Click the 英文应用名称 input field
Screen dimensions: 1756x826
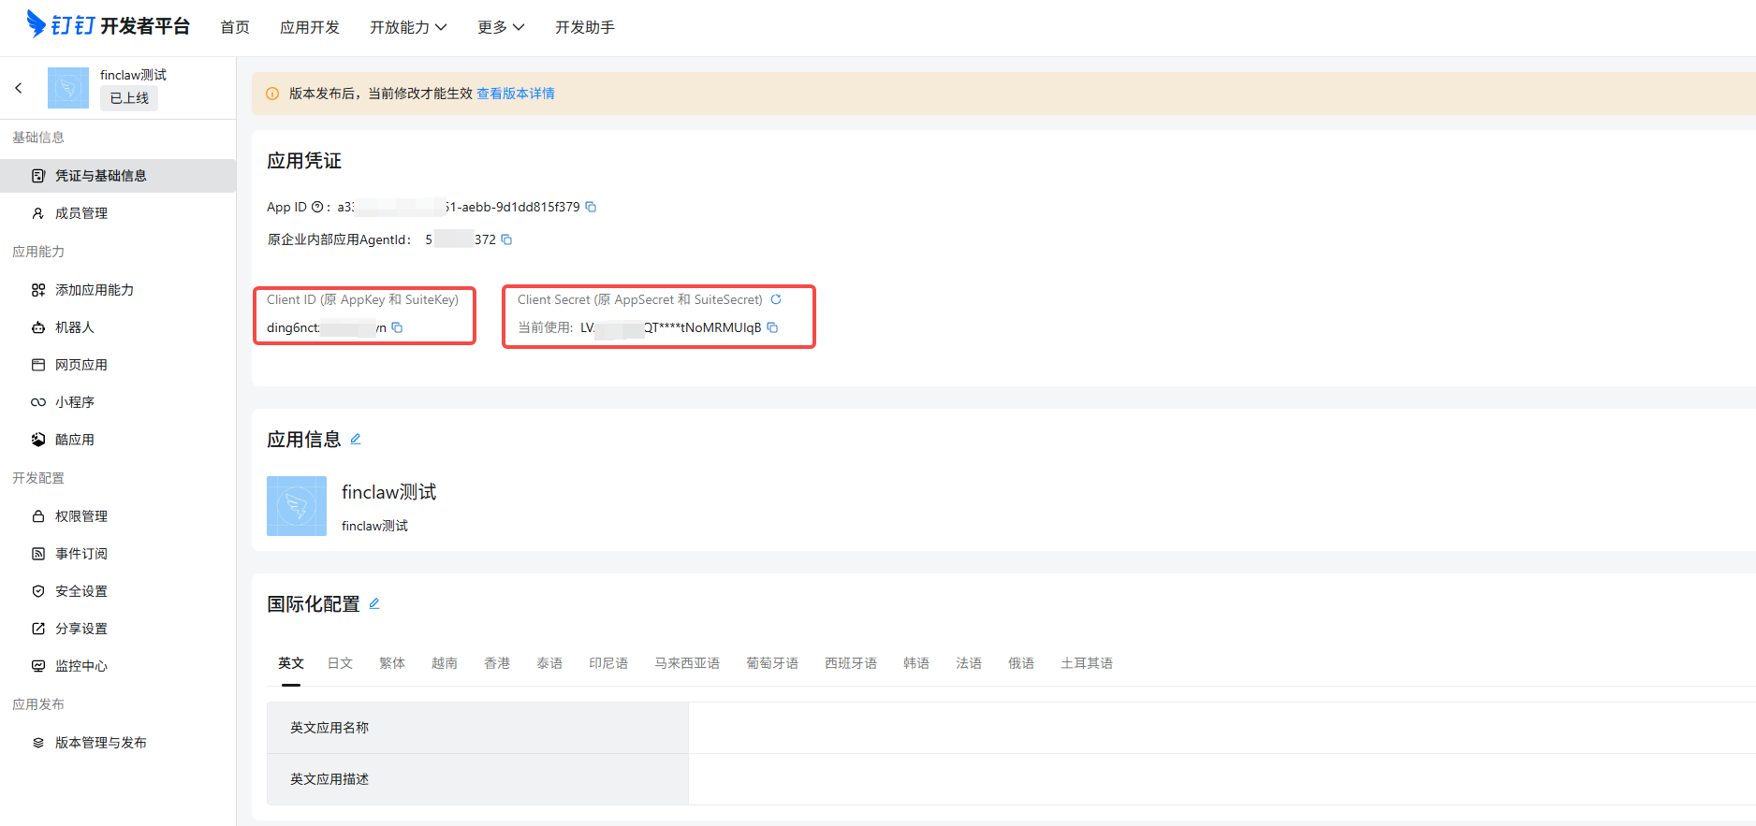click(x=1222, y=728)
